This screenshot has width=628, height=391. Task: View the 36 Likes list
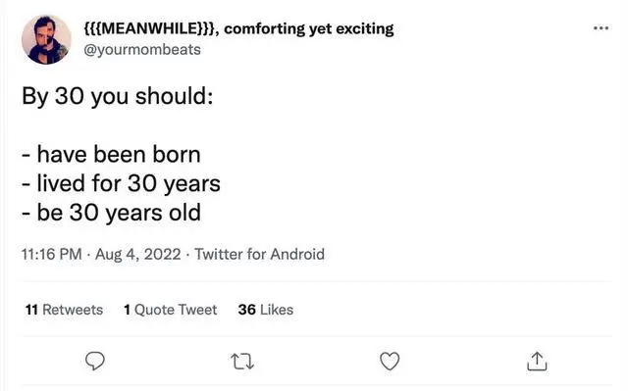pyautogui.click(x=266, y=310)
